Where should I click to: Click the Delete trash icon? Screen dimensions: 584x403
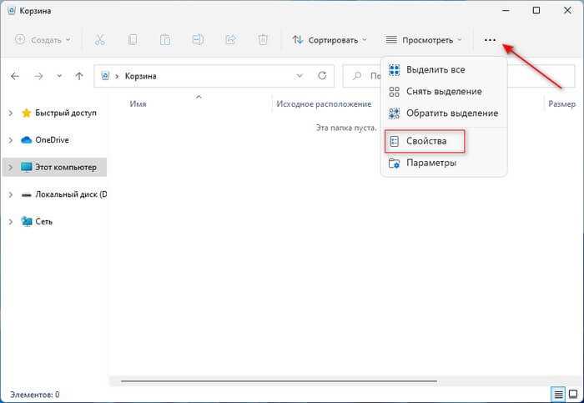tap(263, 39)
